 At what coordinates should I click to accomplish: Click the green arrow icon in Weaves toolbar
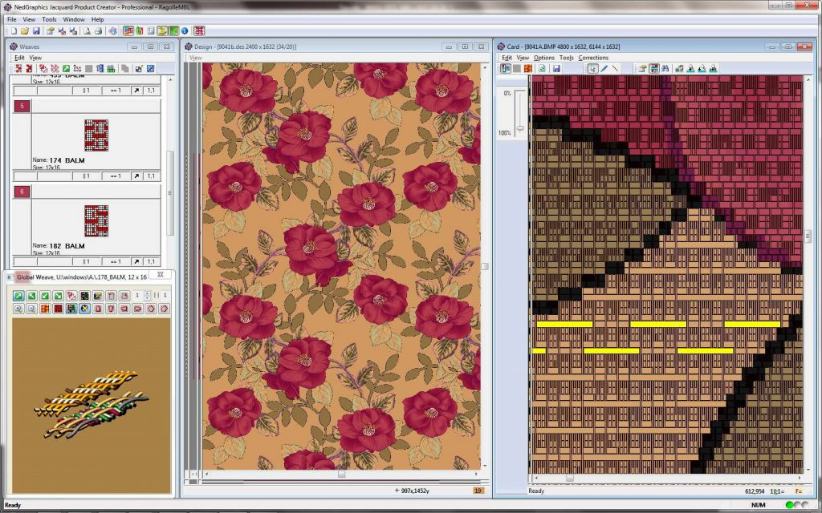click(66, 69)
